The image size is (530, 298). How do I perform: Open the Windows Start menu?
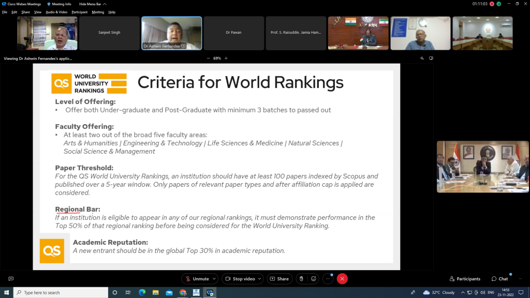6,293
